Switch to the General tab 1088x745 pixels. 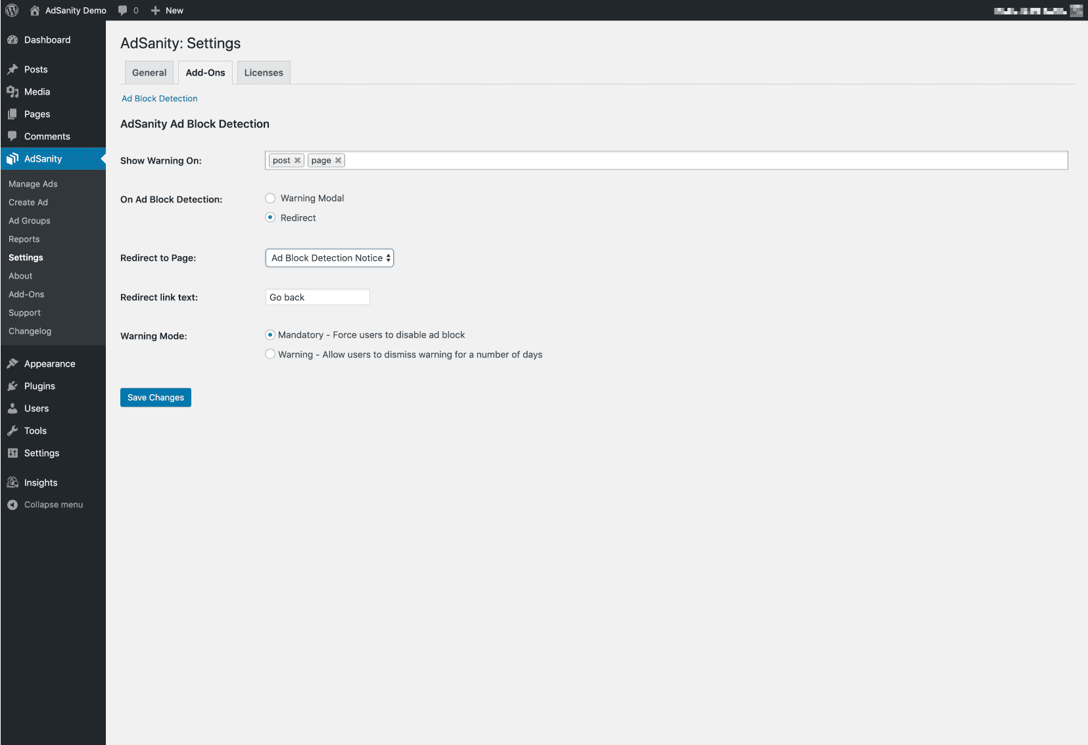click(x=149, y=73)
